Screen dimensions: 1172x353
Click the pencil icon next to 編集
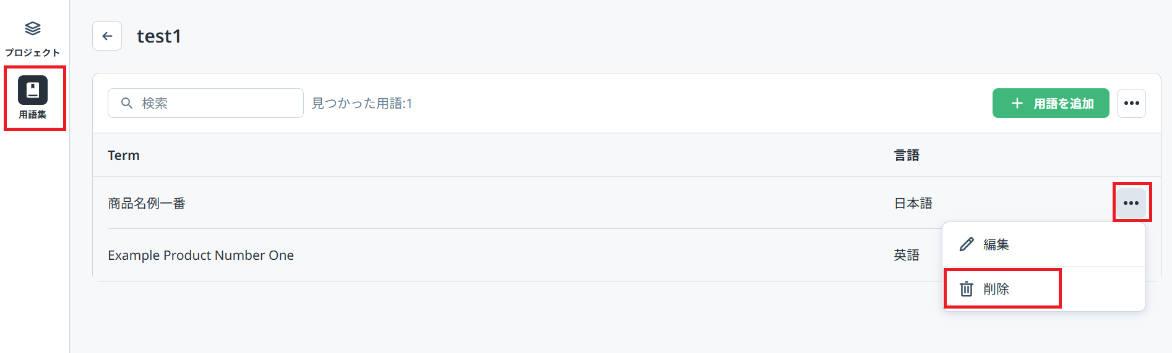[x=967, y=244]
